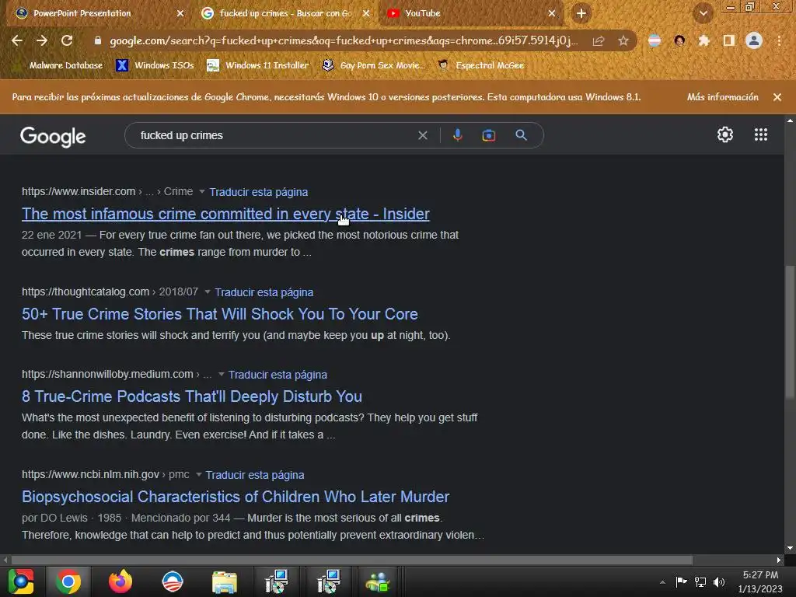The height and width of the screenshot is (597, 796).
Task: Click Traducir esta página for medium.com result
Action: coord(278,375)
